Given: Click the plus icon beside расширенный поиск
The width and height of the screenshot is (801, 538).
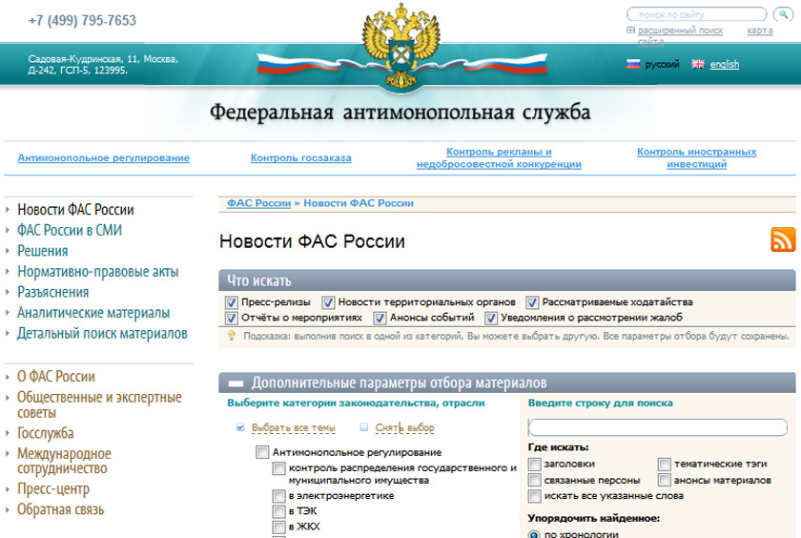Looking at the screenshot, I should [x=631, y=31].
